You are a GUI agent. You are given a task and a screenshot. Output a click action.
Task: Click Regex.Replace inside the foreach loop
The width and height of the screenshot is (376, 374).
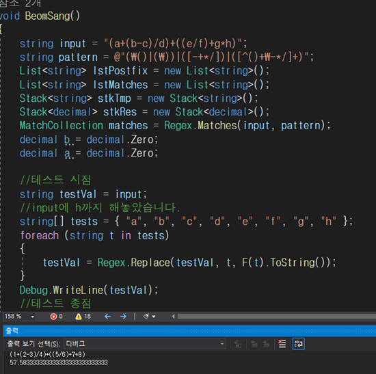point(134,263)
